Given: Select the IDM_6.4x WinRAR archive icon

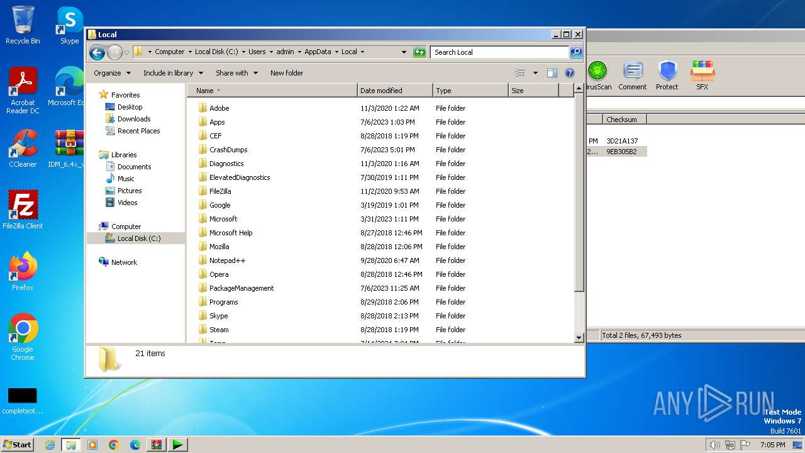Looking at the screenshot, I should [x=69, y=148].
